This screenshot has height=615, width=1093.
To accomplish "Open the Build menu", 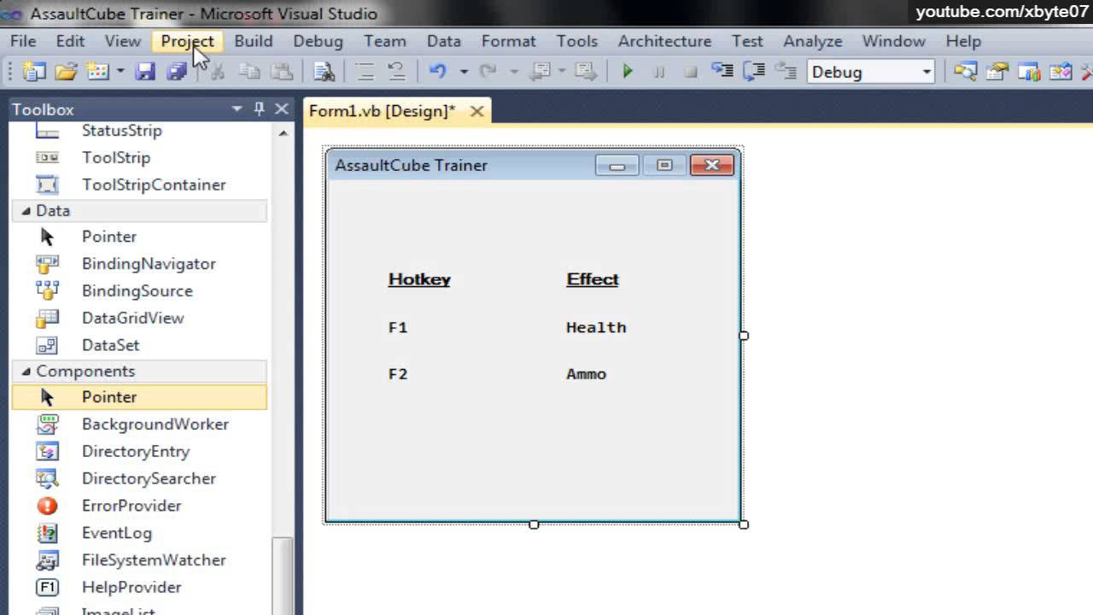I will pos(254,41).
